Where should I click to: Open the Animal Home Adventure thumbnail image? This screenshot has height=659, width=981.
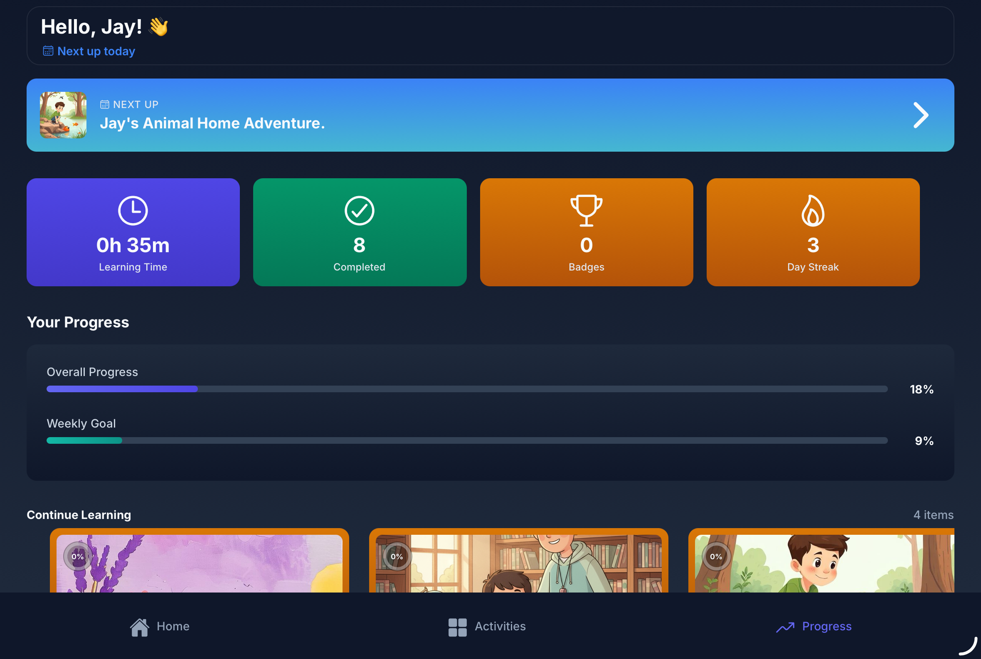point(63,115)
